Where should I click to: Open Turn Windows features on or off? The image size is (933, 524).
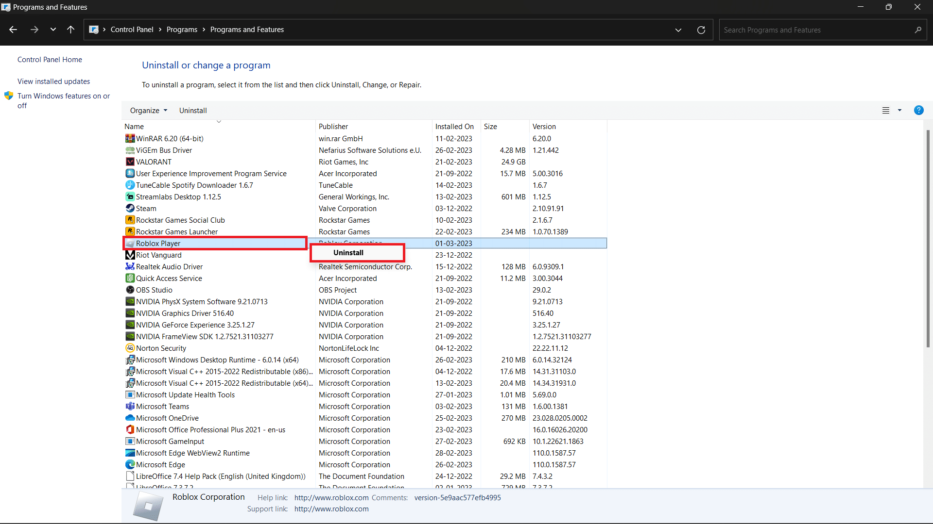pos(64,101)
